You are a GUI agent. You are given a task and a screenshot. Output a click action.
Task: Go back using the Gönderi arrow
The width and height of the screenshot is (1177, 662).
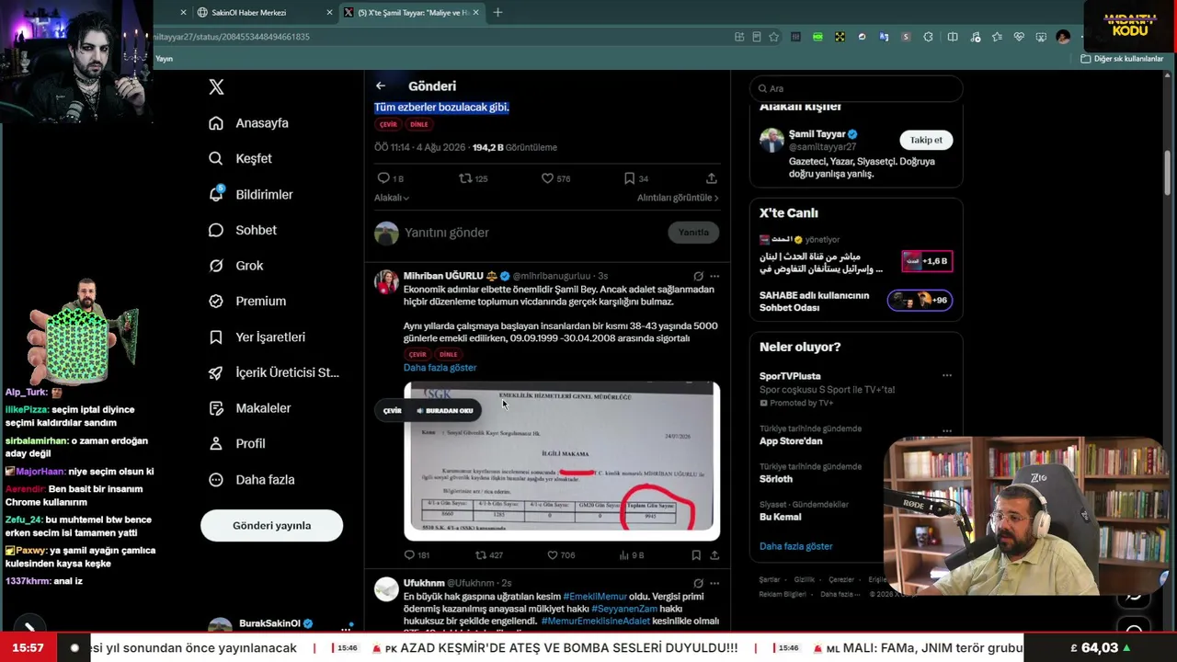tap(381, 86)
